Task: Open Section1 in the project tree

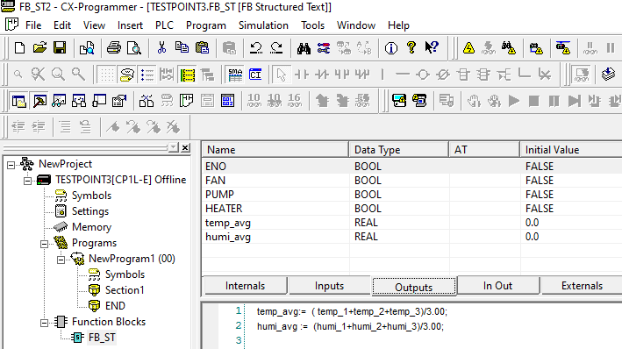Action: (125, 290)
